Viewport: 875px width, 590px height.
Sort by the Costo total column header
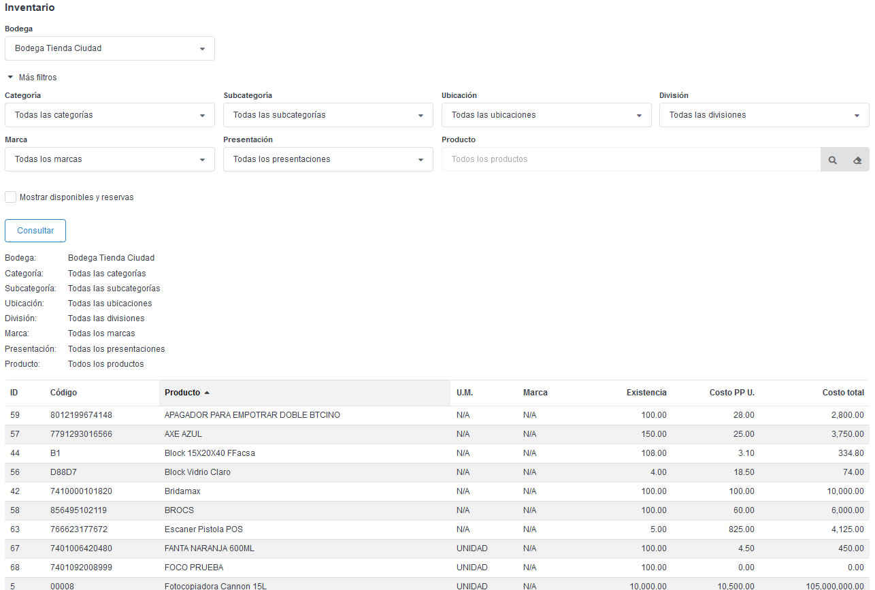click(x=842, y=393)
